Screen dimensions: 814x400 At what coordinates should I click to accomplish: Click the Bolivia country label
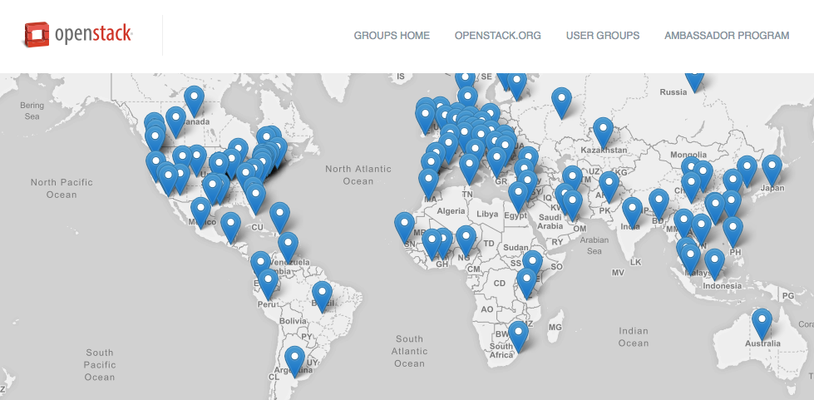[294, 321]
